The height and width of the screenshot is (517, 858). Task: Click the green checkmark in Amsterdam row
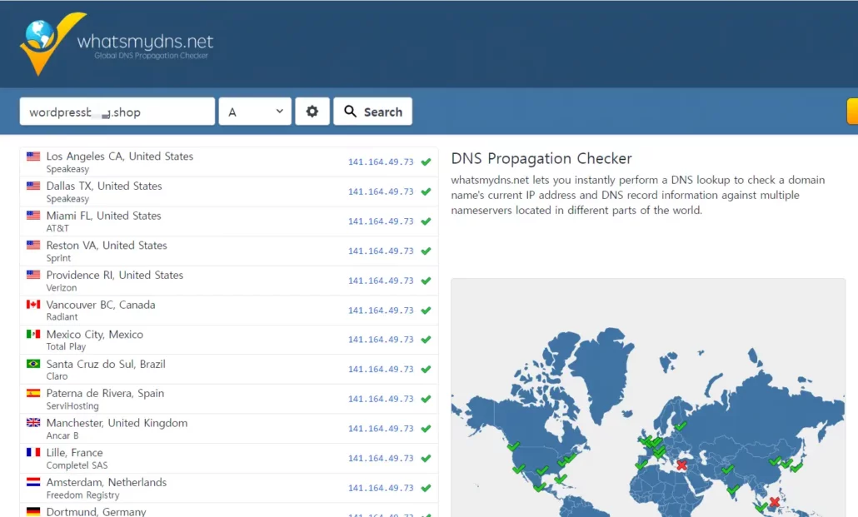[427, 488]
